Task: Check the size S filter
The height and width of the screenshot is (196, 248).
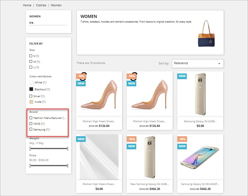Action: click(x=31, y=56)
